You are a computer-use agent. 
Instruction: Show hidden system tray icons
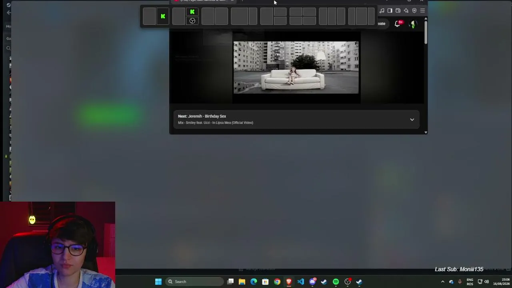pos(443,282)
